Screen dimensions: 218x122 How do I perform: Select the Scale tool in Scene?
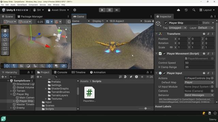5,44
